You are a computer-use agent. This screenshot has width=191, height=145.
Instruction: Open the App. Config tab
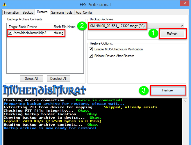83,13
